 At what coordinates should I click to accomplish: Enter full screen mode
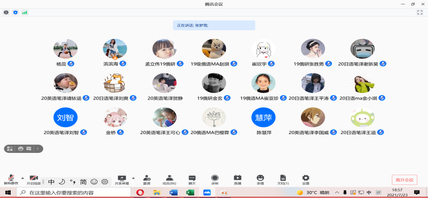point(419,12)
